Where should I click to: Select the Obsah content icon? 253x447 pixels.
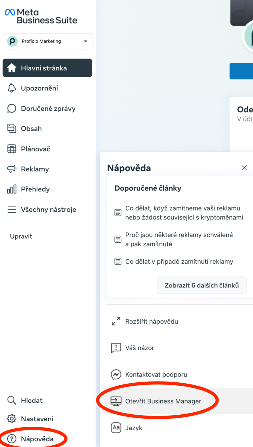click(x=12, y=128)
